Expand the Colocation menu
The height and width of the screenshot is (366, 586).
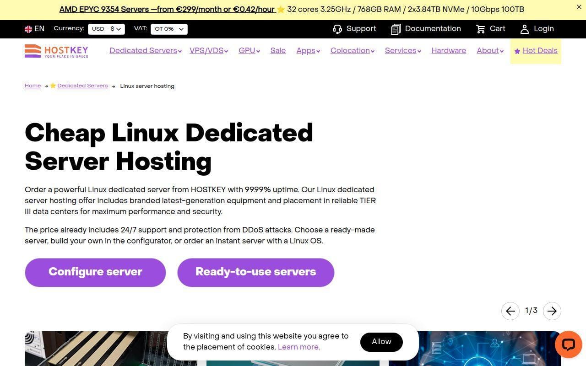click(x=353, y=51)
